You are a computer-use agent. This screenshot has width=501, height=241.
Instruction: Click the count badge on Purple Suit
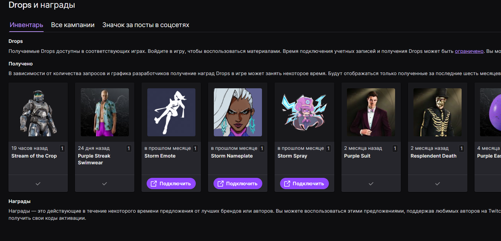pos(395,149)
